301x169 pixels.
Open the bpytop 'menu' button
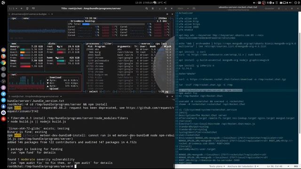26,18
